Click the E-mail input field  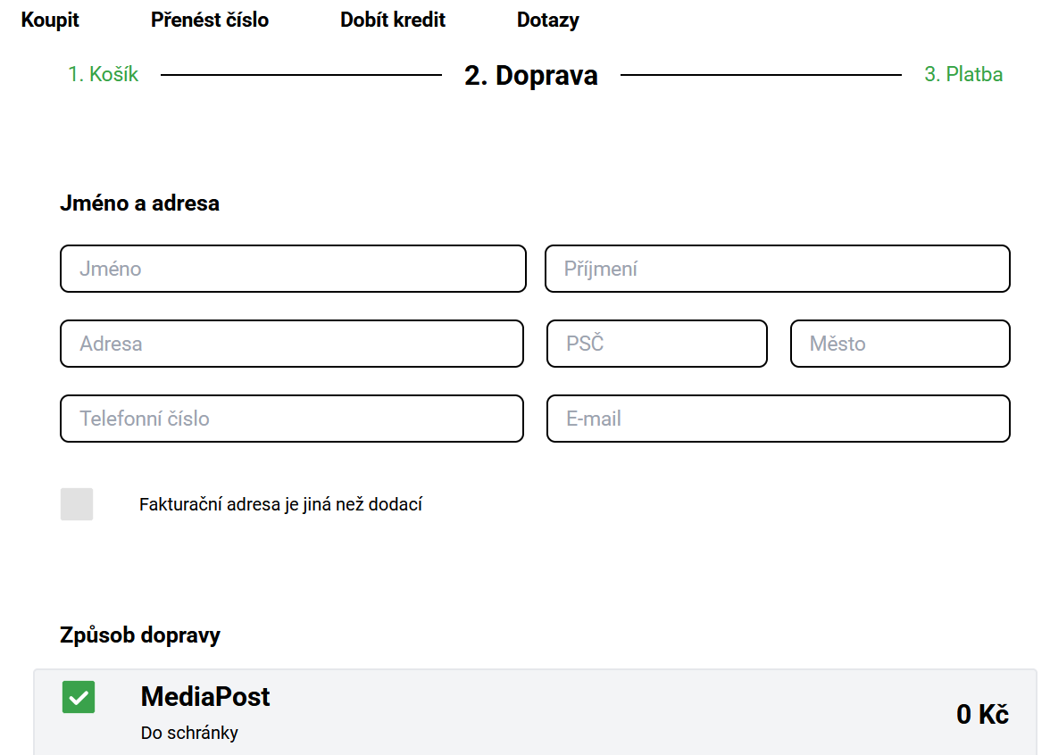click(778, 419)
